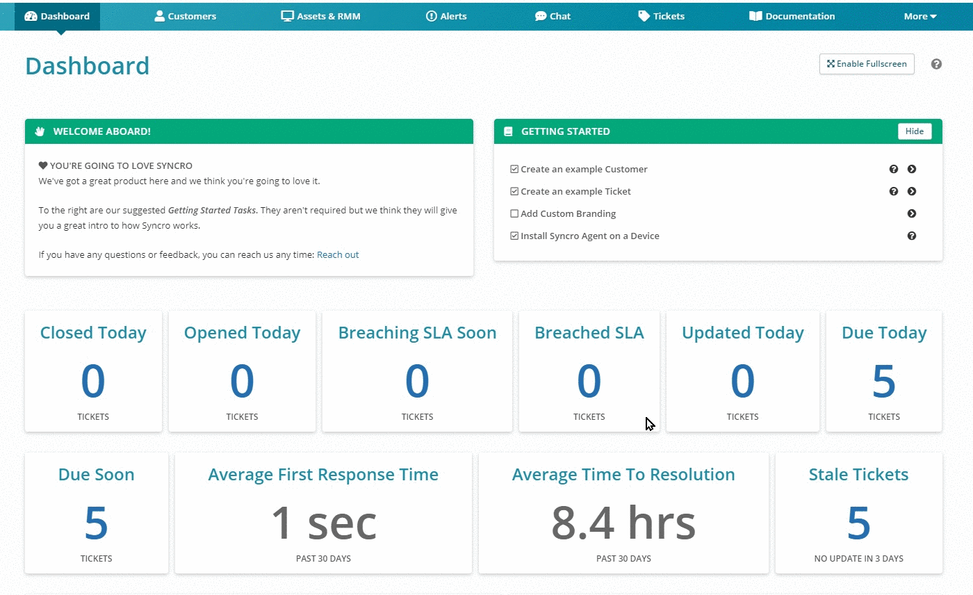Screen dimensions: 973x595
Task: Open the Due Soon tickets card
Action: [x=97, y=513]
